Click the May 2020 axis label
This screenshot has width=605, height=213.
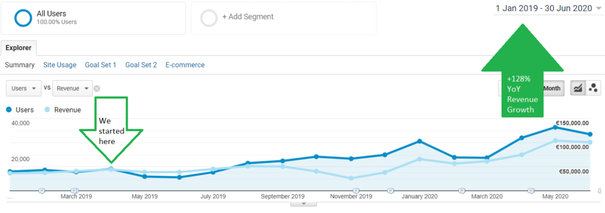click(x=555, y=196)
